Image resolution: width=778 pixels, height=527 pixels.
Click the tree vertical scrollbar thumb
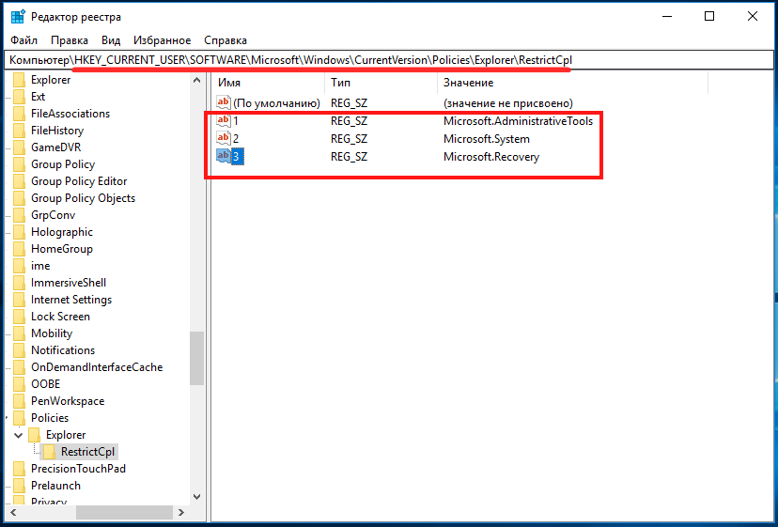click(197, 358)
